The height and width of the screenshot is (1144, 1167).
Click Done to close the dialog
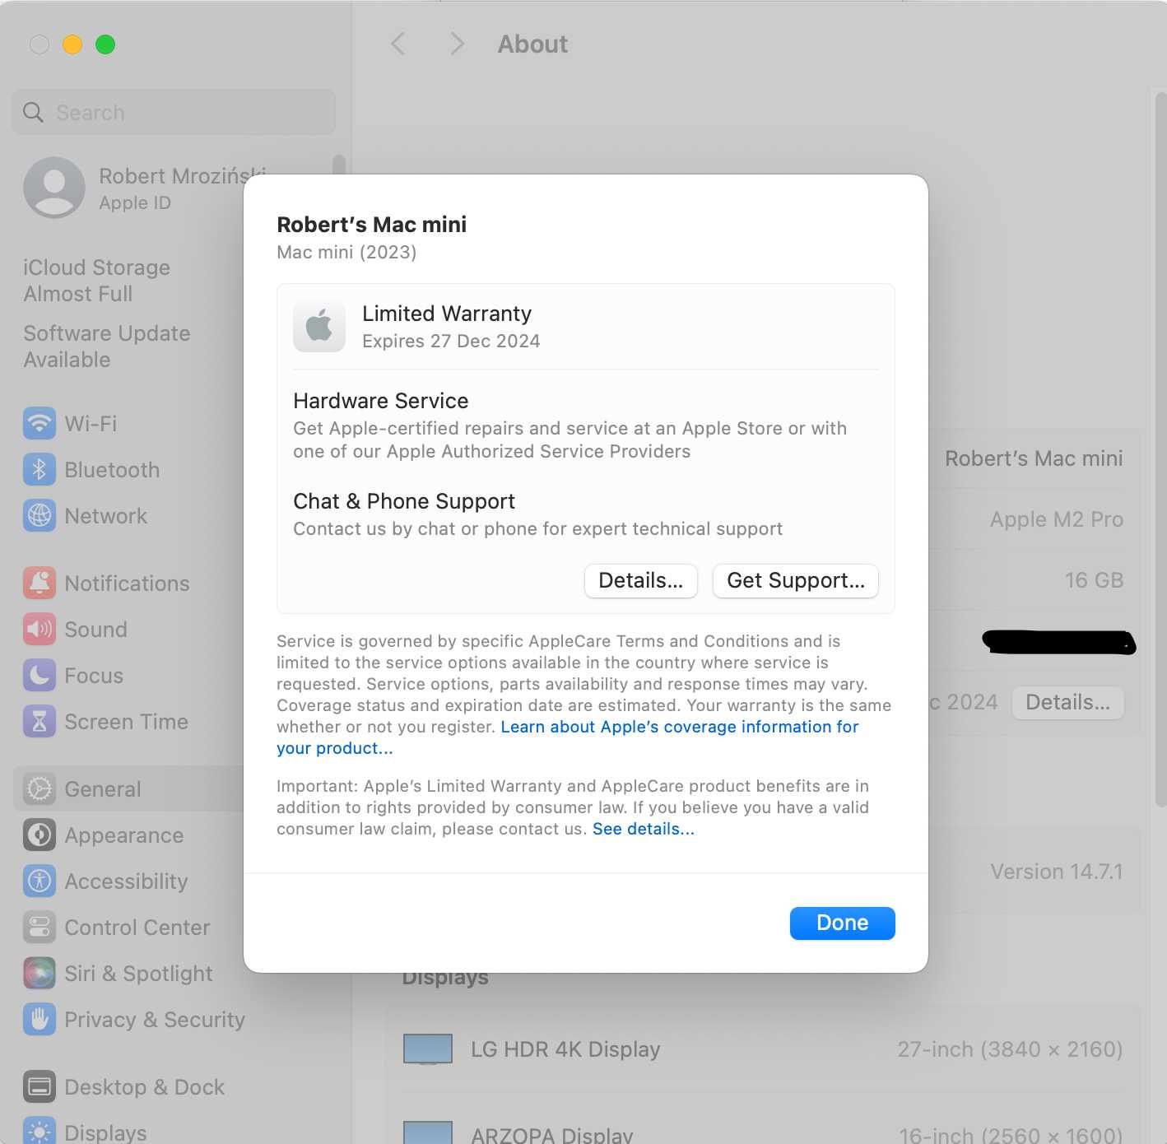tap(843, 923)
